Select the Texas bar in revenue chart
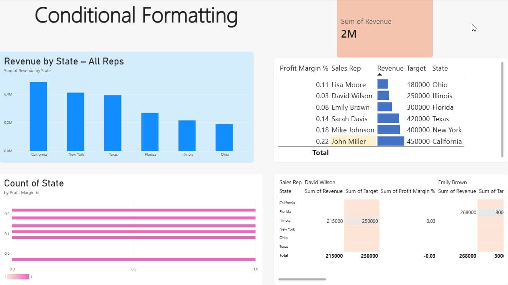The image size is (508, 285). [113, 123]
